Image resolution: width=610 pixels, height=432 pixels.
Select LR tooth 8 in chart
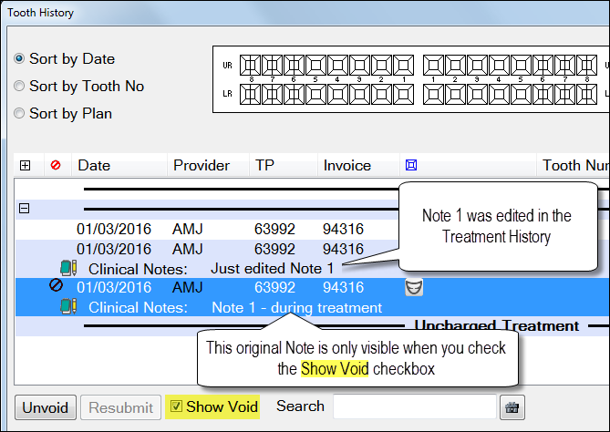(x=250, y=95)
